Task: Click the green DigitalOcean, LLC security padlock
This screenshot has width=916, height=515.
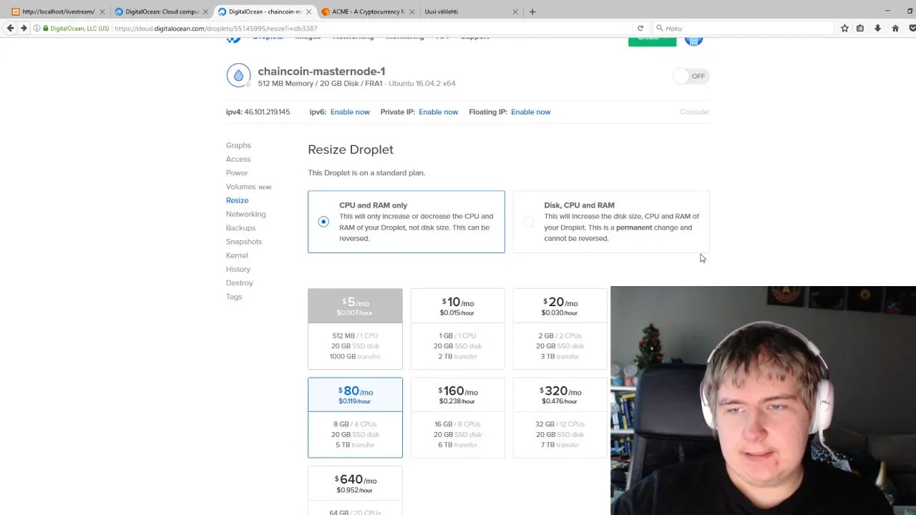Action: [46, 28]
